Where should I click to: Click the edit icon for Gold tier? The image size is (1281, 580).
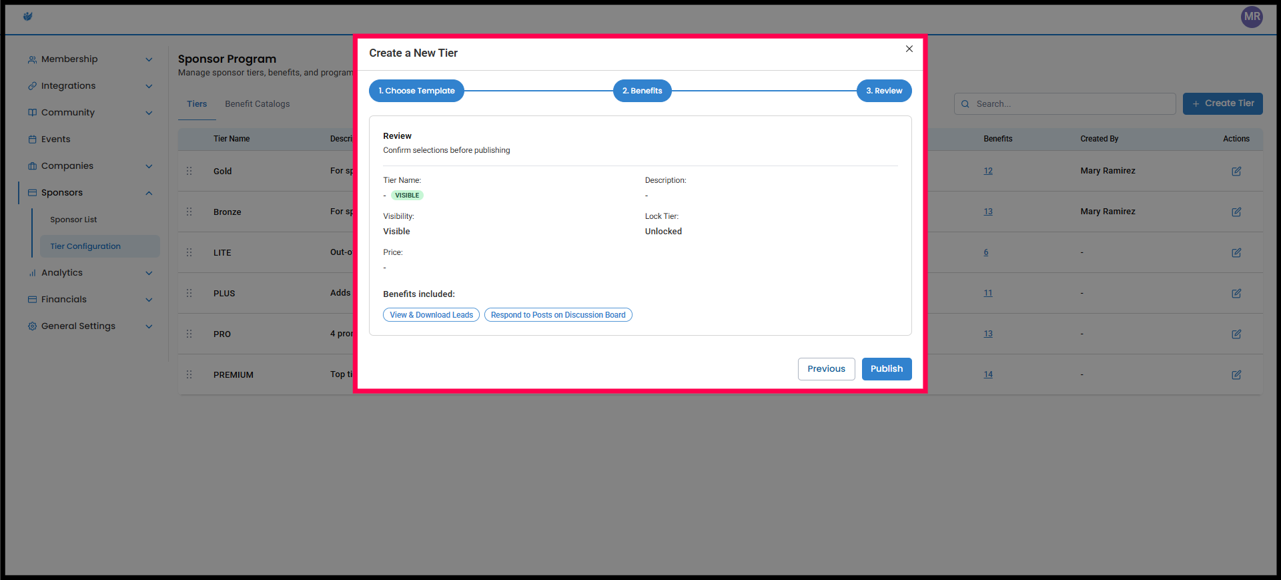pyautogui.click(x=1236, y=172)
